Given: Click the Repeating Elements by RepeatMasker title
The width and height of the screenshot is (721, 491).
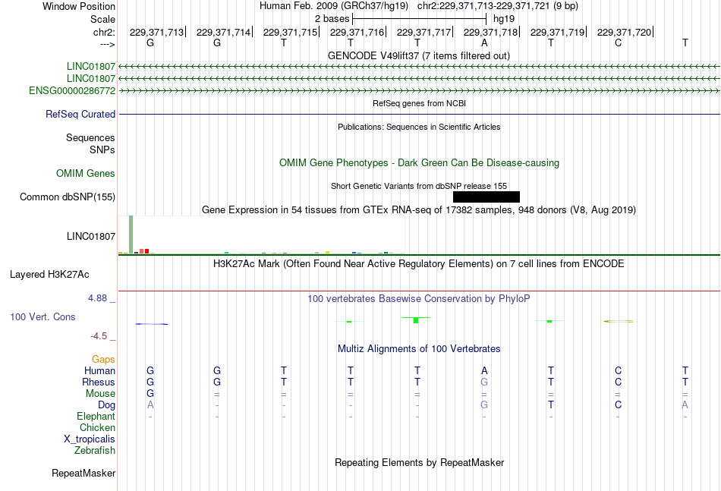Looking at the screenshot, I should [420, 462].
